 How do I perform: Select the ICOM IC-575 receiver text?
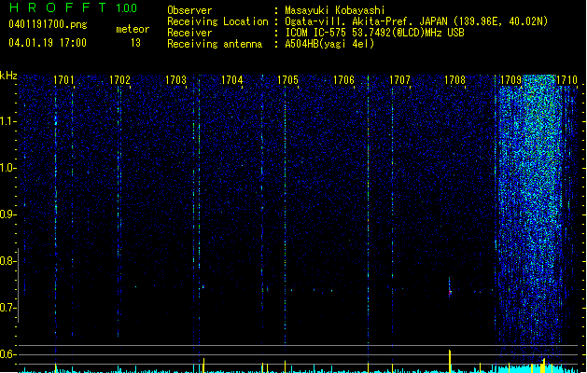(374, 33)
